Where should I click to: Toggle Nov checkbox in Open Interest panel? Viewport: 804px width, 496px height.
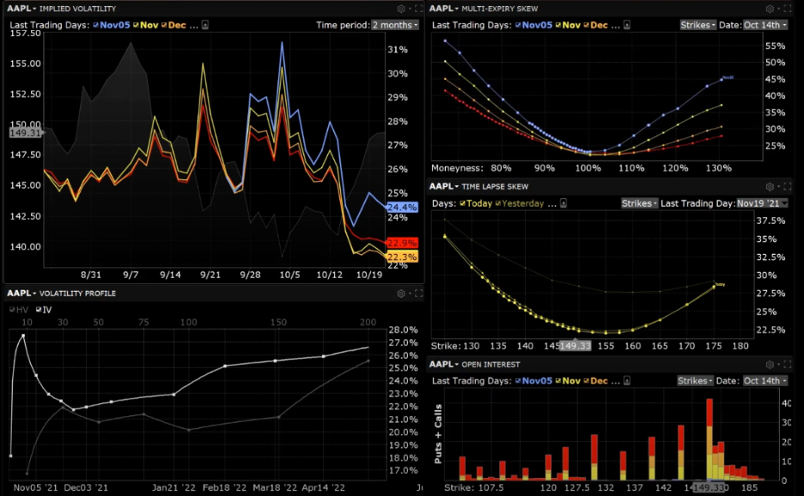point(557,381)
